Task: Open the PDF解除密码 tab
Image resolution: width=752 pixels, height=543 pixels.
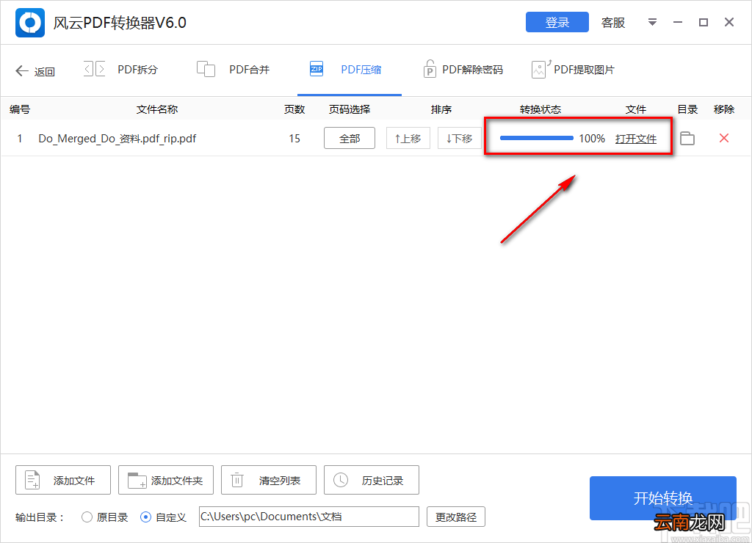Action: point(472,70)
